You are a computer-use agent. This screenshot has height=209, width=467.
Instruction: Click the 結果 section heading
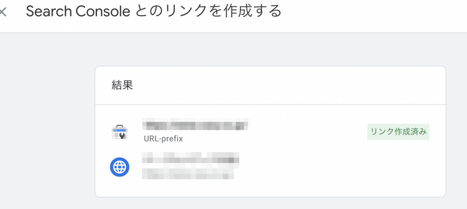point(123,86)
